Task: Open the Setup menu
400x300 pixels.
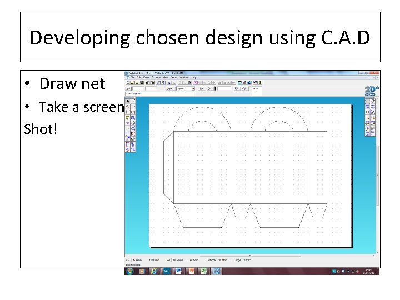Action: click(x=174, y=78)
